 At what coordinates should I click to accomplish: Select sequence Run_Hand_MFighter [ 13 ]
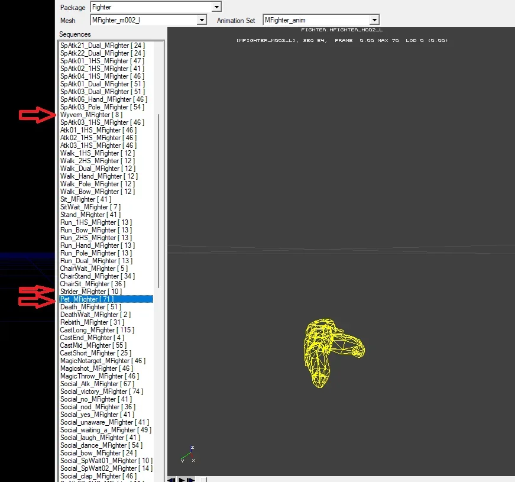point(98,245)
